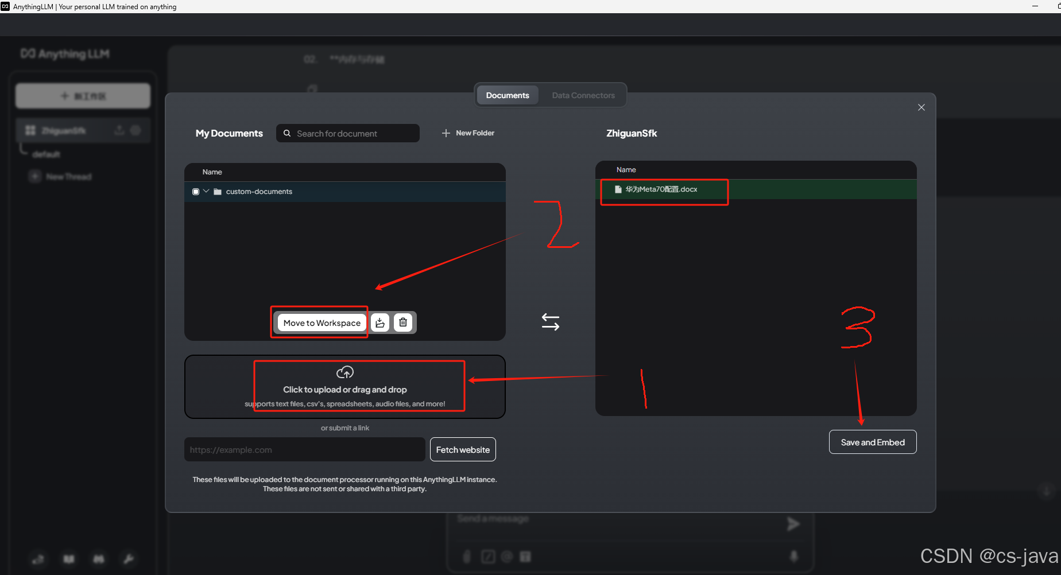Collapse the custom-documents folder chevron
Image resolution: width=1061 pixels, height=575 pixels.
(206, 191)
